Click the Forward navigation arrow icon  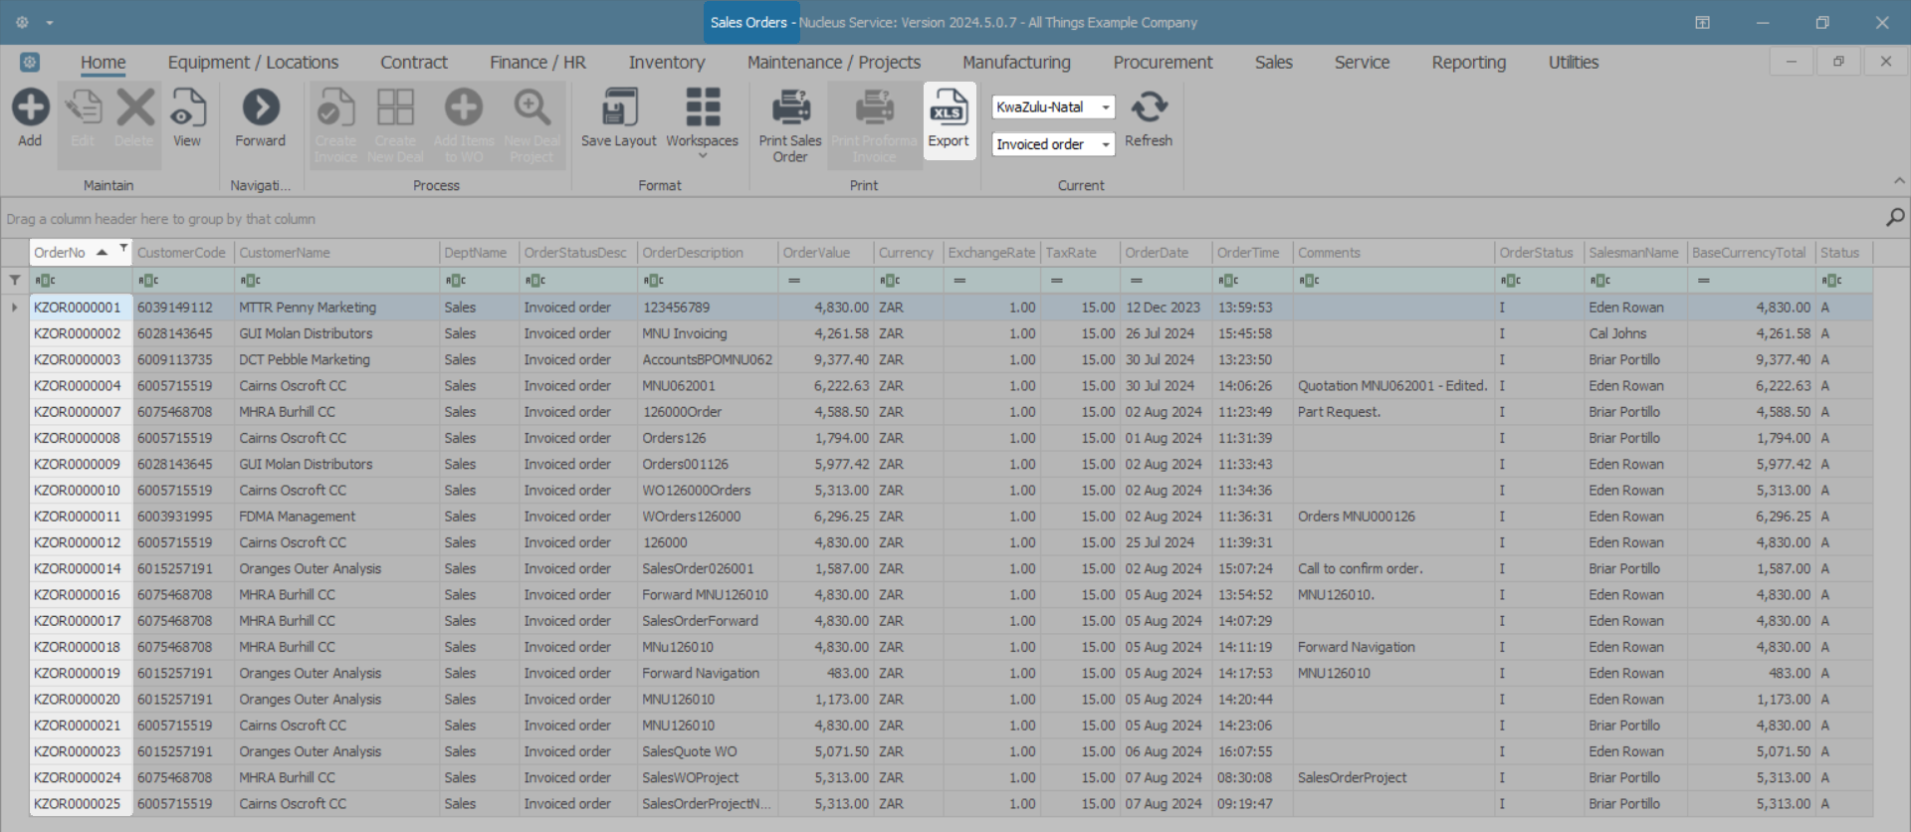(x=261, y=108)
